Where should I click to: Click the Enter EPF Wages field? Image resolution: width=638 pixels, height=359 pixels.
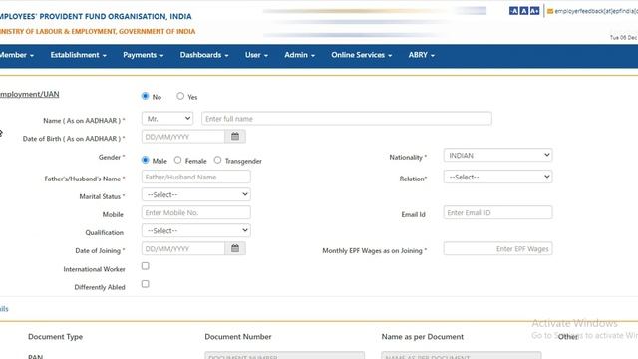[498, 248]
